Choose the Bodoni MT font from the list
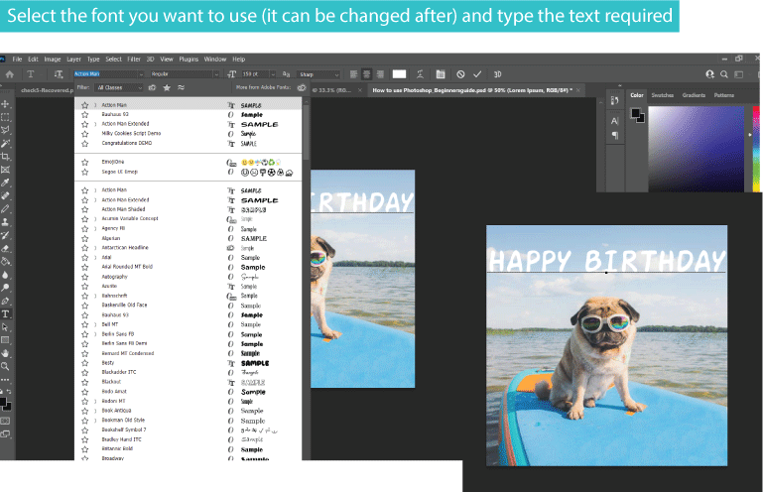The width and height of the screenshot is (763, 492). tap(111, 400)
